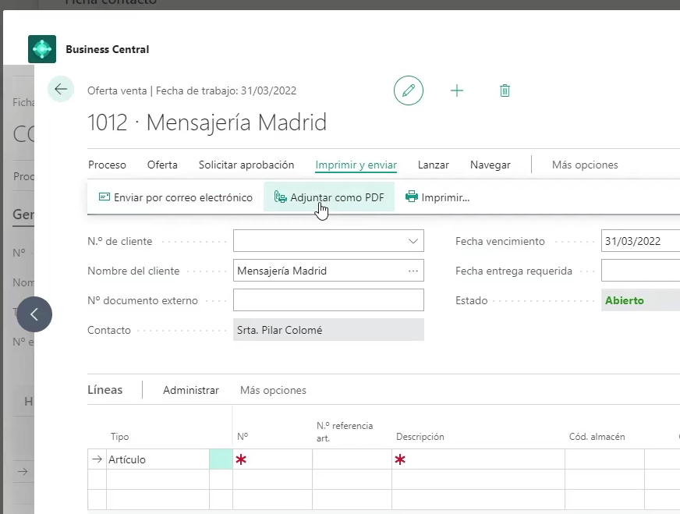
Task: Click Adjuntar como PDF
Action: point(329,197)
